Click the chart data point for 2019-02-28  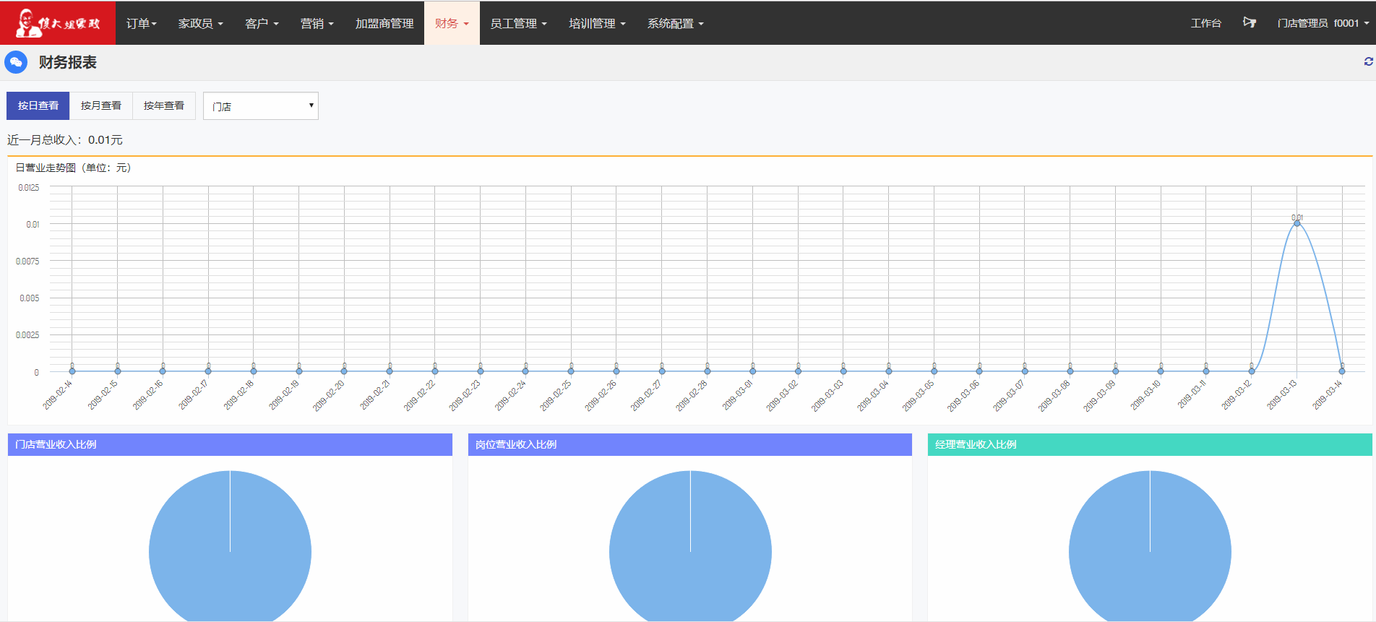pos(707,371)
